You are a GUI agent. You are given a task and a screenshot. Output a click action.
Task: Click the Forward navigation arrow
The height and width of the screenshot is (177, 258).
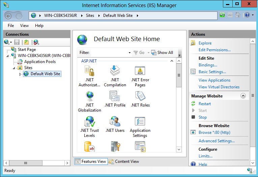(19, 16)
